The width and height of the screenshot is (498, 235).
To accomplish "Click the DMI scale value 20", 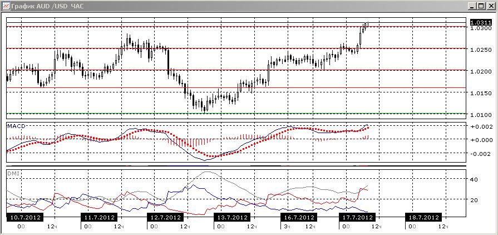I will pos(475,200).
